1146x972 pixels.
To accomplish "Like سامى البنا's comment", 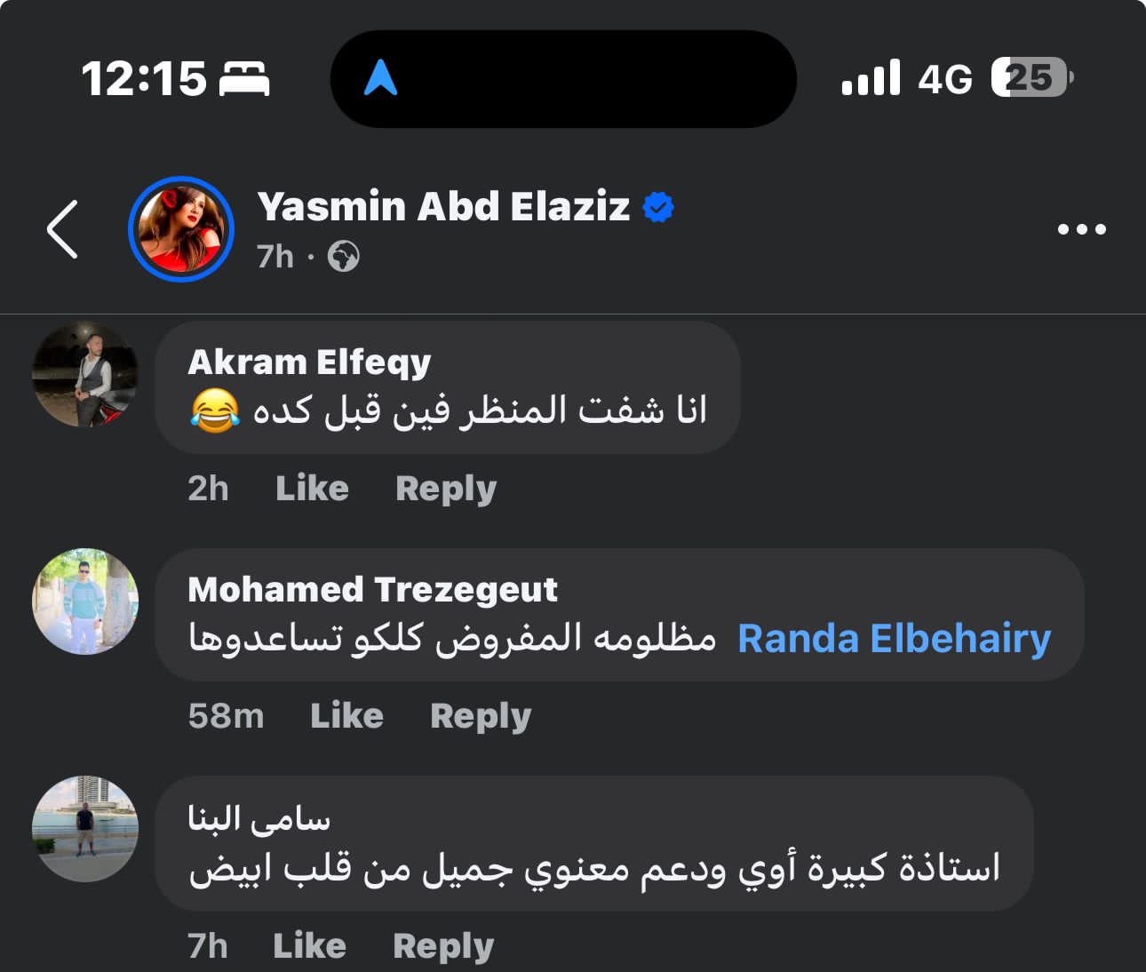I will [309, 945].
